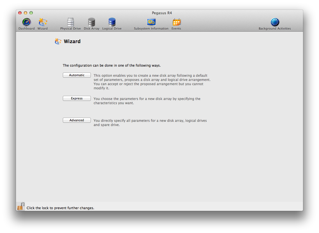The height and width of the screenshot is (233, 319).
Task: Minimize the window with yellow button
Action: click(26, 13)
